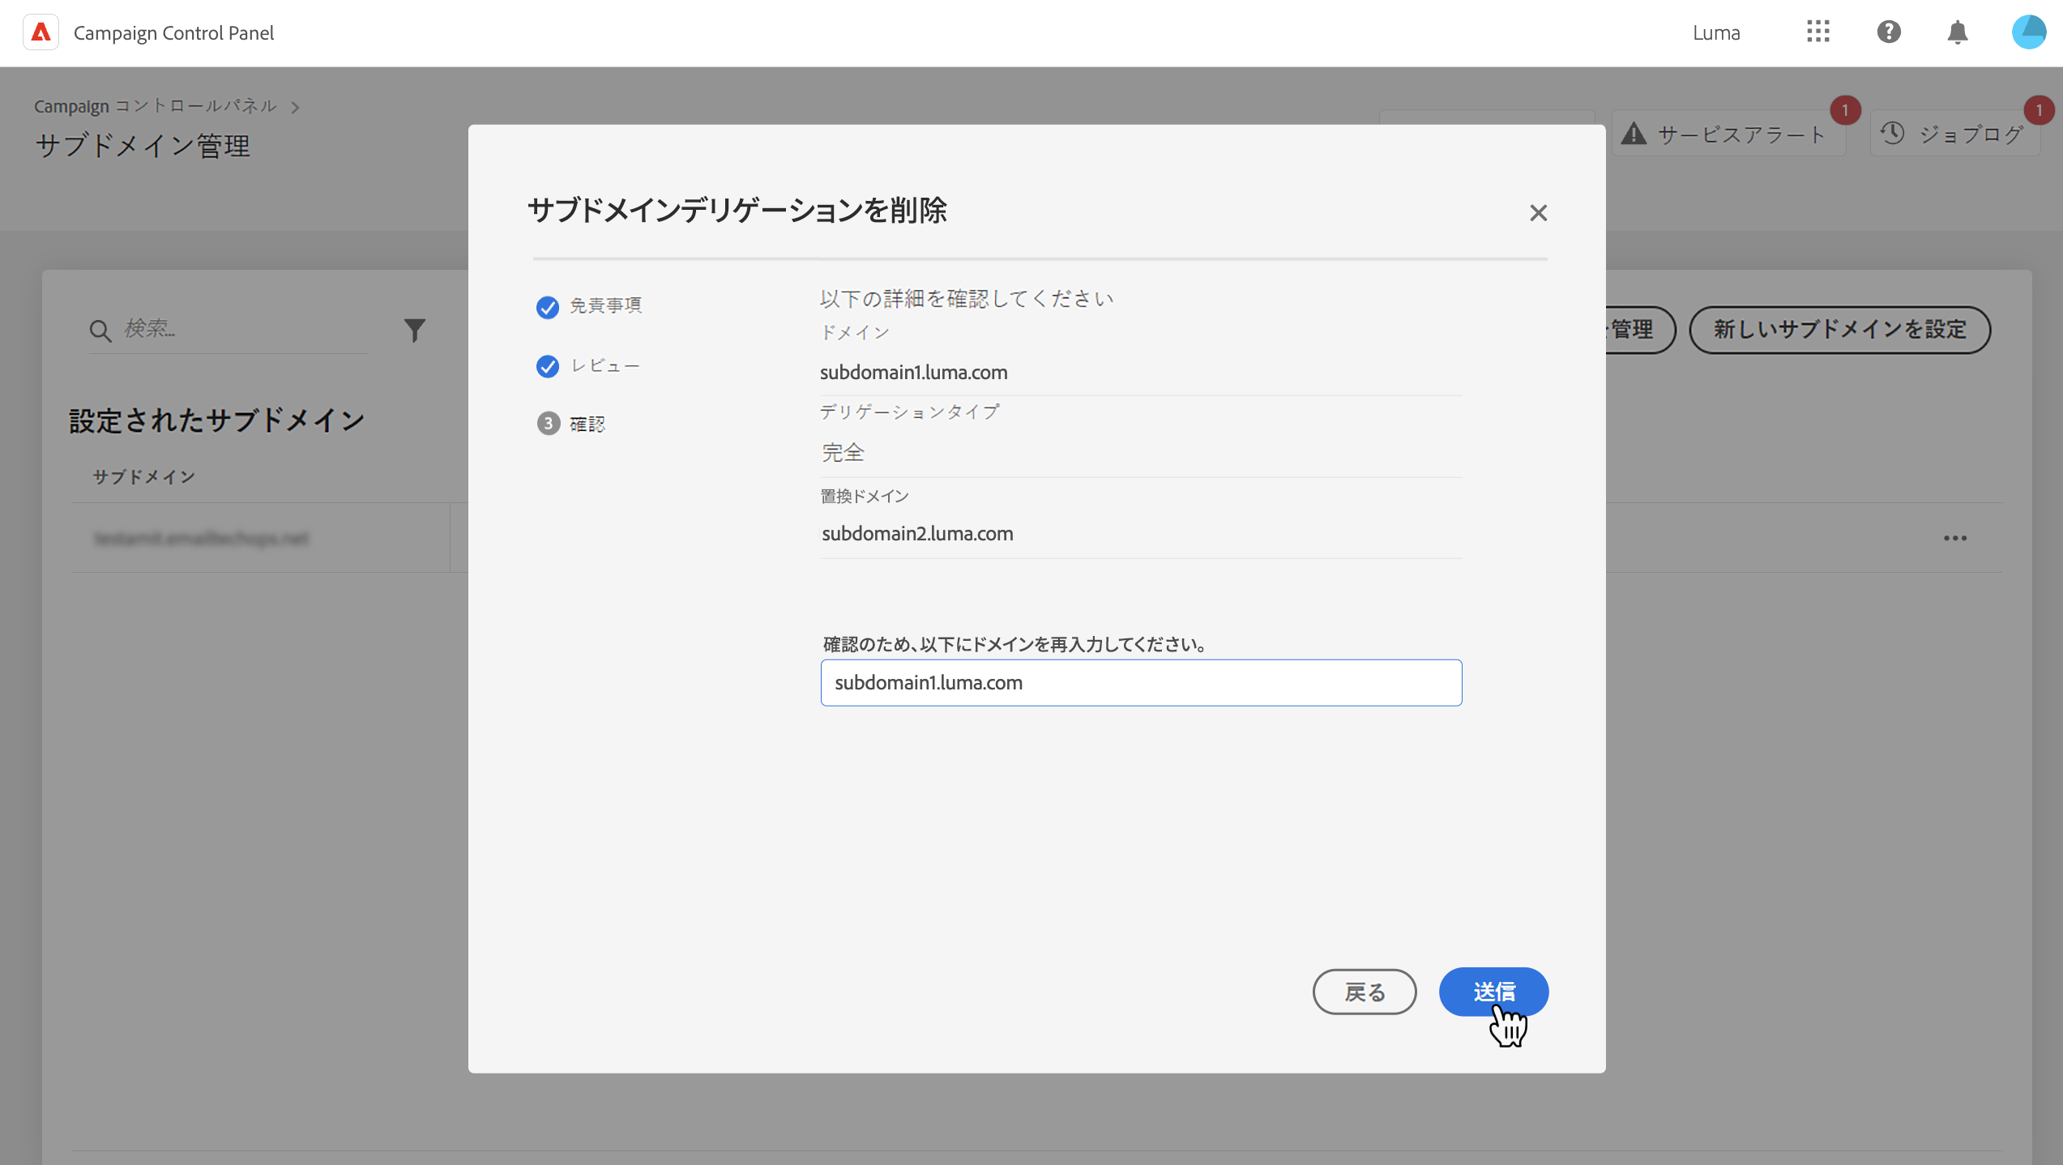
Task: Click the domain confirmation input field
Action: (x=1141, y=682)
